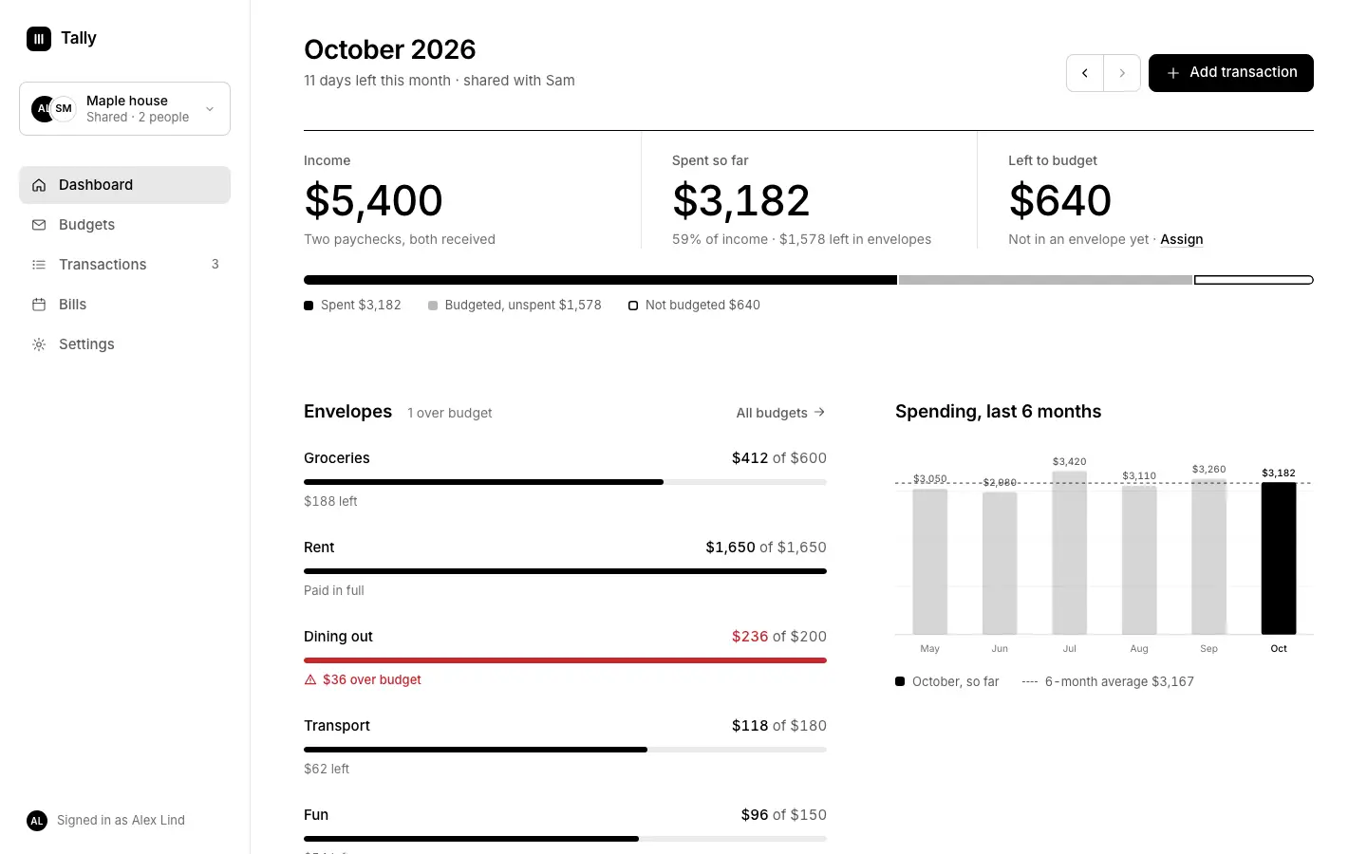1367x854 pixels.
Task: Click the October 2026 heading
Action: coord(390,49)
